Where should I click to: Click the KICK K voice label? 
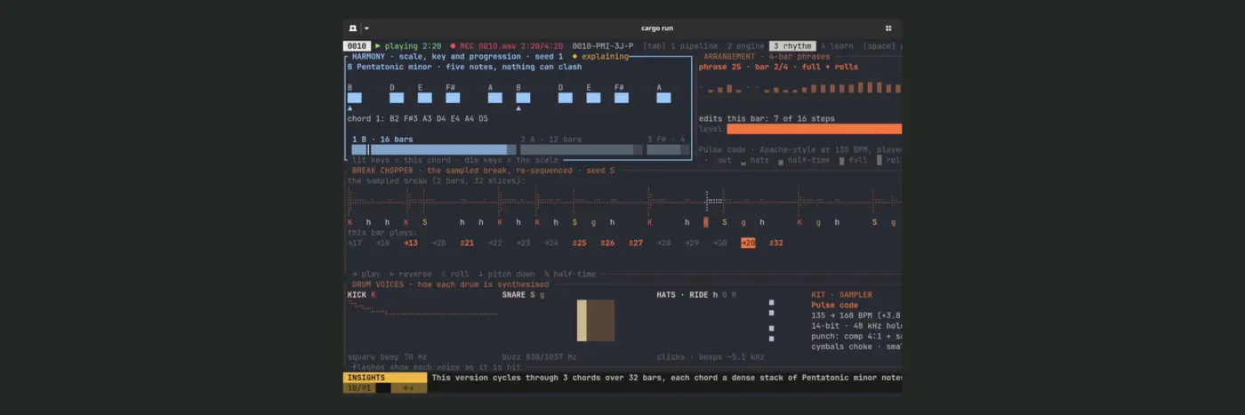point(362,294)
